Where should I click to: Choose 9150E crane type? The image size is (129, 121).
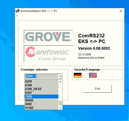(x=41, y=108)
